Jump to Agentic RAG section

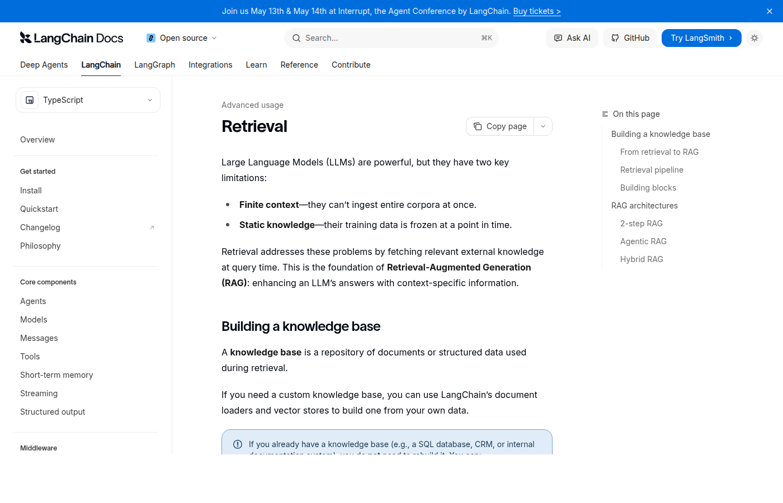(x=643, y=241)
